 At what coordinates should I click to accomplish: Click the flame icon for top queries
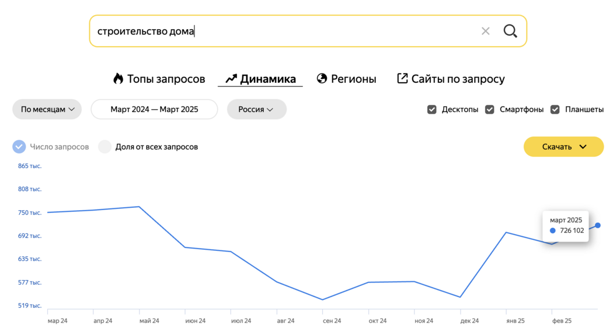pyautogui.click(x=118, y=79)
